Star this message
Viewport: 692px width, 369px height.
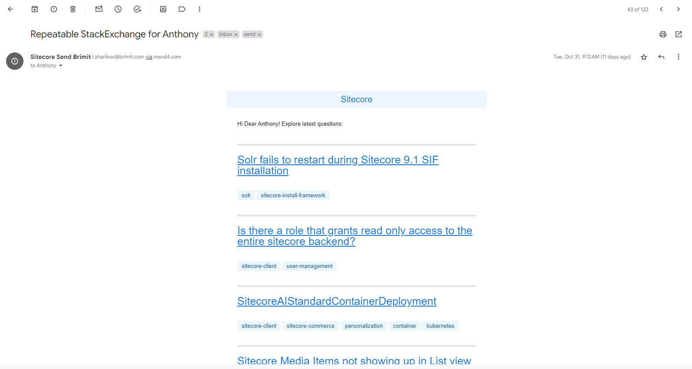(x=644, y=57)
